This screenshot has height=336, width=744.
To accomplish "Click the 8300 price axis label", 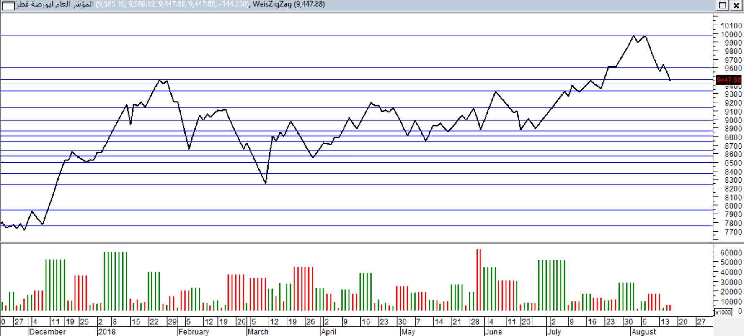I will pos(733,180).
